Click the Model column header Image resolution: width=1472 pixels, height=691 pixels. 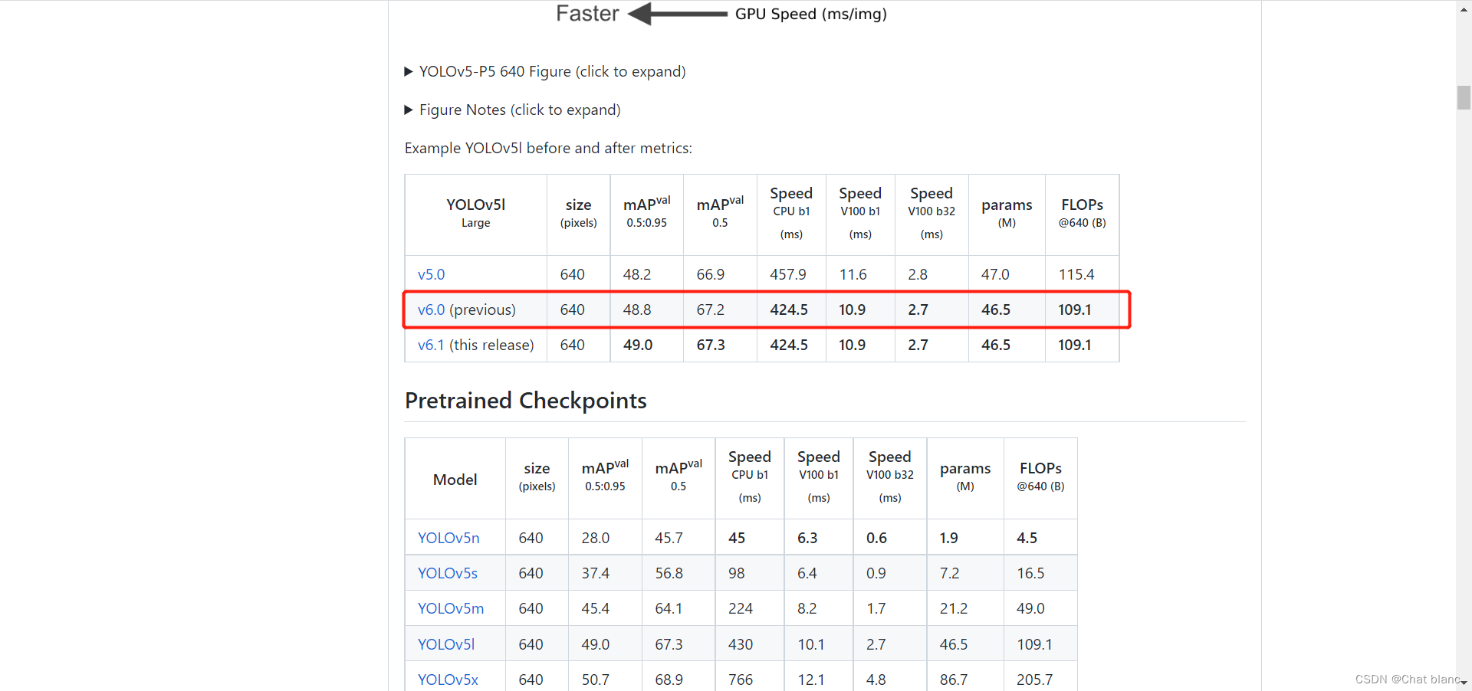tap(455, 480)
